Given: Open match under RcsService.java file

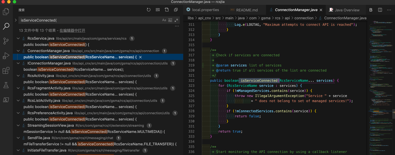Looking at the screenshot, I should click(x=56, y=45).
